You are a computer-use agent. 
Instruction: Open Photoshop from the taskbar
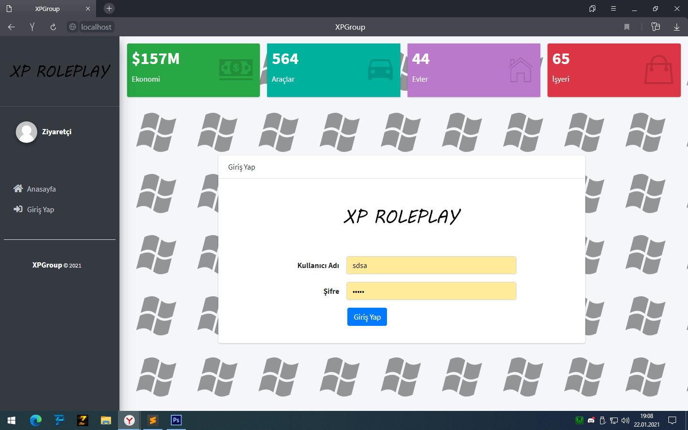click(176, 420)
